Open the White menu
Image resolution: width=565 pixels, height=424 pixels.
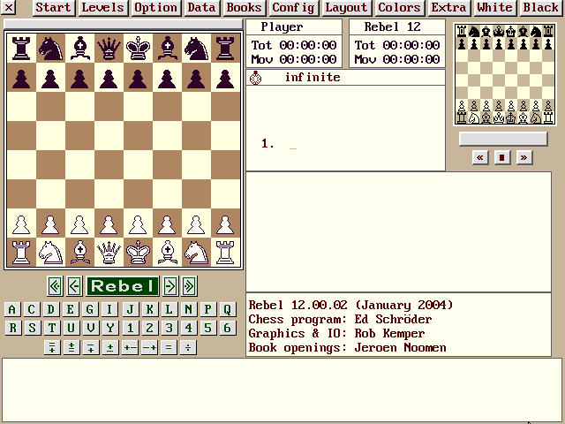(495, 8)
